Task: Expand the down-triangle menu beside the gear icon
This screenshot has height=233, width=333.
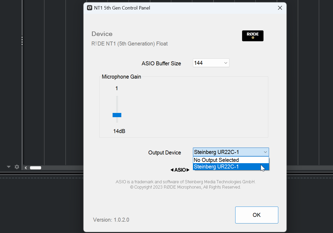Action: pyautogui.click(x=9, y=167)
